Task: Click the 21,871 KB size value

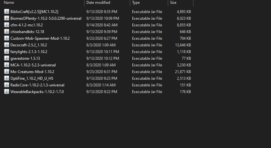Action: 183,72
